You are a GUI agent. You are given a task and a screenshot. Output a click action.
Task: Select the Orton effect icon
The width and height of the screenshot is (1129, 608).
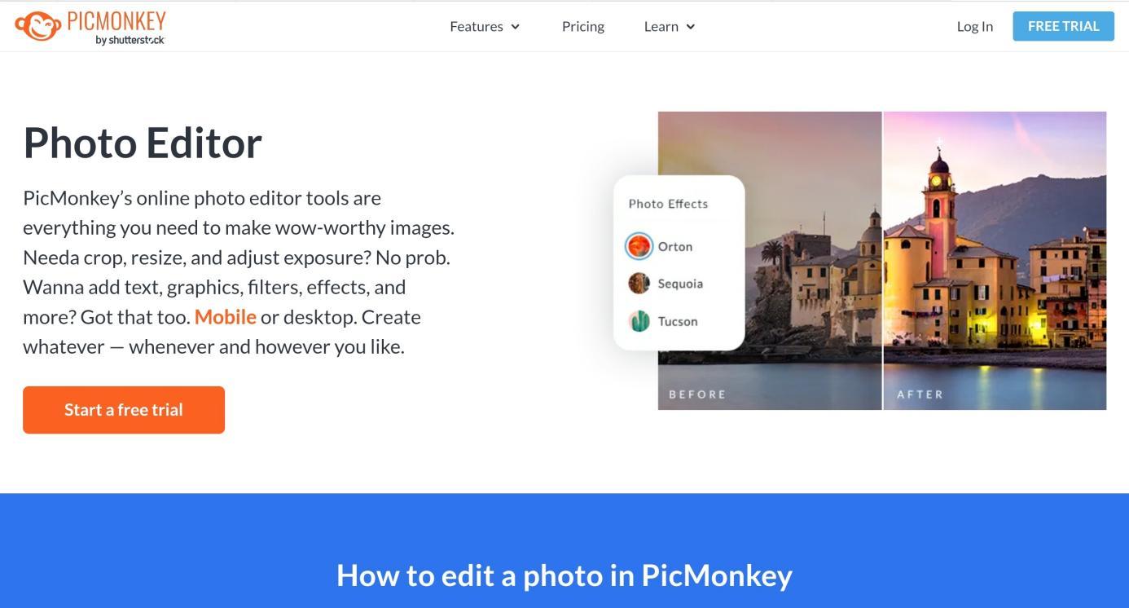(x=639, y=245)
